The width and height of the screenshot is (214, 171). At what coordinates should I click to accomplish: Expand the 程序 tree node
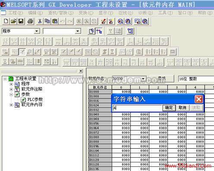coord(11,84)
